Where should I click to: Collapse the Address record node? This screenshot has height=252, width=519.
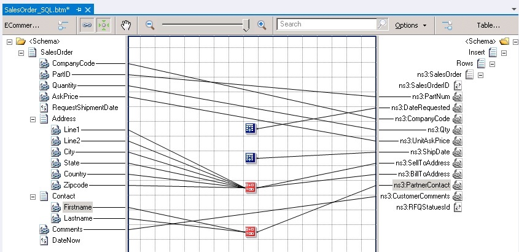click(33, 119)
